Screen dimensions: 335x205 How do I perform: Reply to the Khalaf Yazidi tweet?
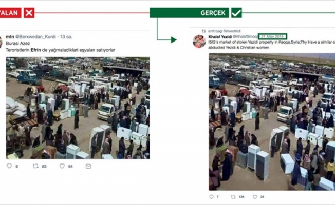[211, 197]
